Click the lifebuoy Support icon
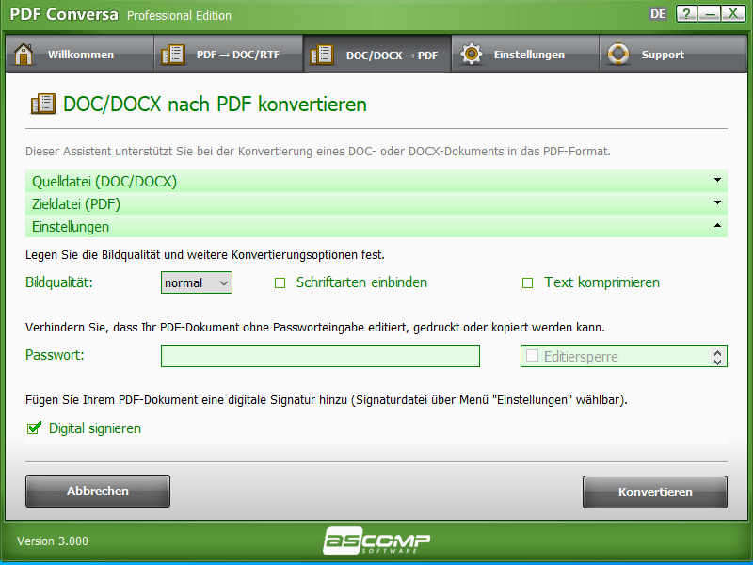 618,55
